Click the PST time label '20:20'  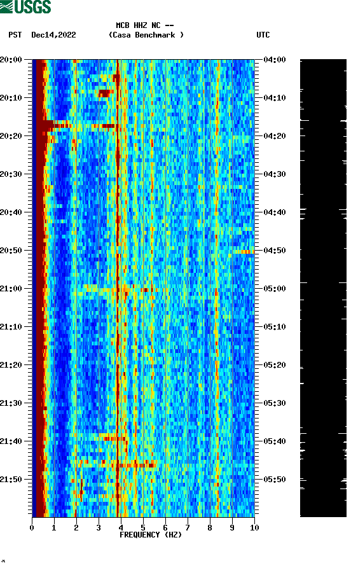(x=11, y=136)
